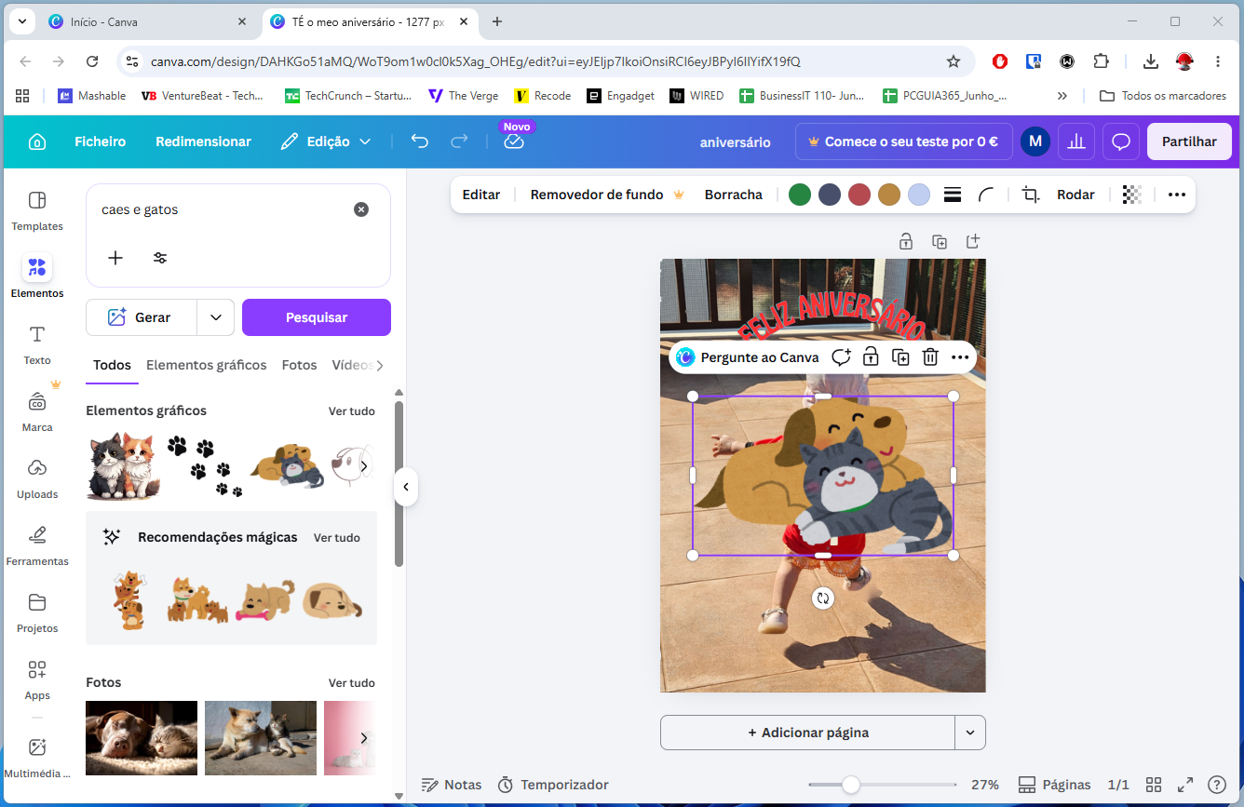Viewport: 1244px width, 807px height.
Task: Open Uploads sidebar panel
Action: [x=37, y=478]
